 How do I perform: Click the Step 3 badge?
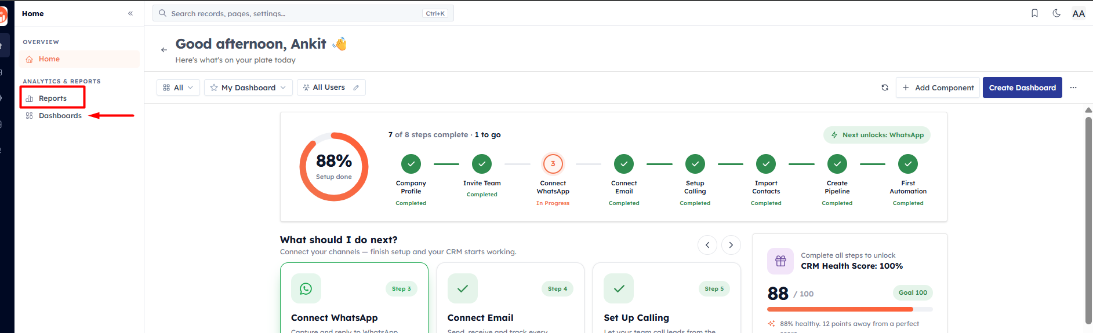click(x=401, y=288)
